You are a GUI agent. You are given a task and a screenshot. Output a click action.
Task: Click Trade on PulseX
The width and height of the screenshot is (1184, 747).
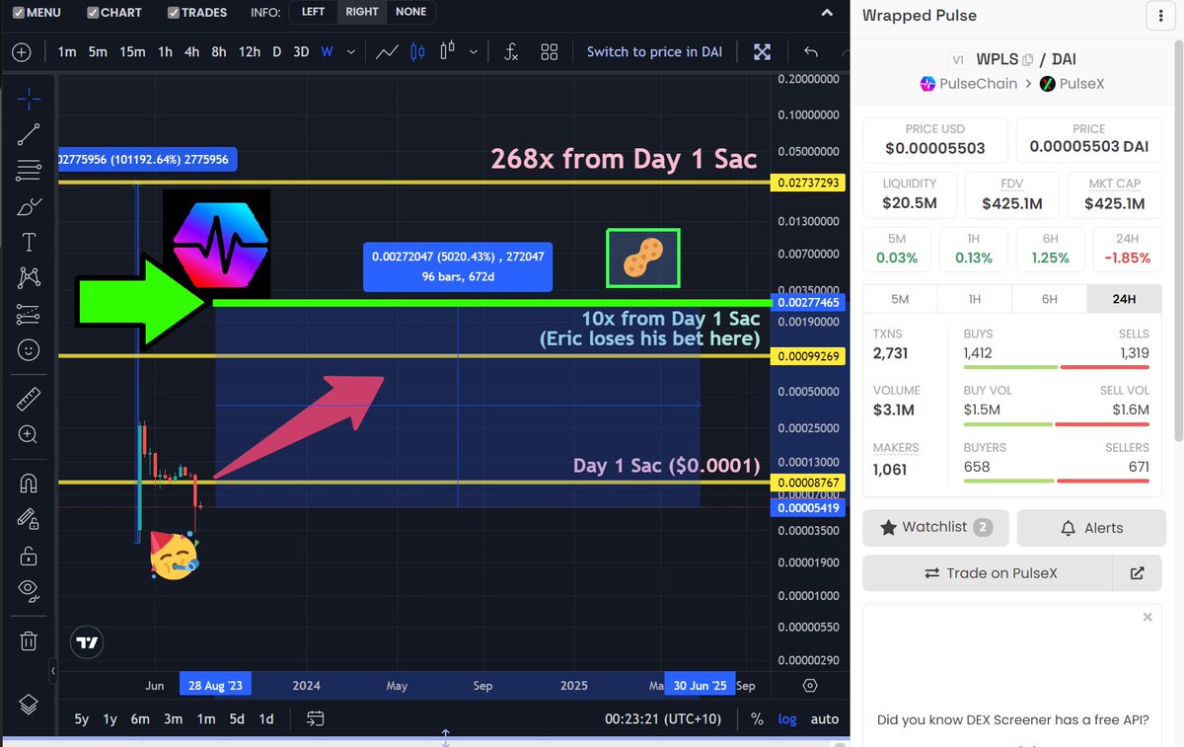click(x=988, y=572)
